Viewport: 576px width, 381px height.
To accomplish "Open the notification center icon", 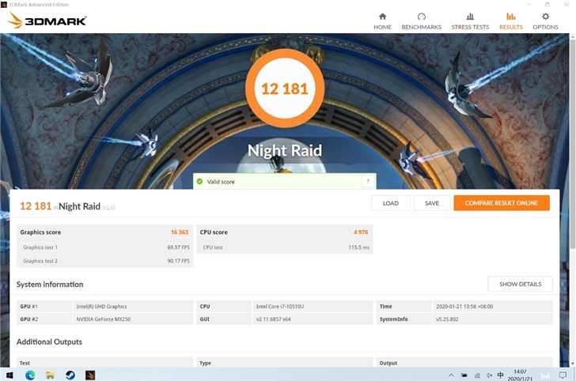I will click(563, 375).
